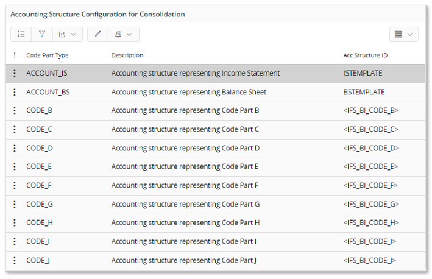The width and height of the screenshot is (432, 279).
Task: Select the CODE_D row
Action: click(x=40, y=148)
